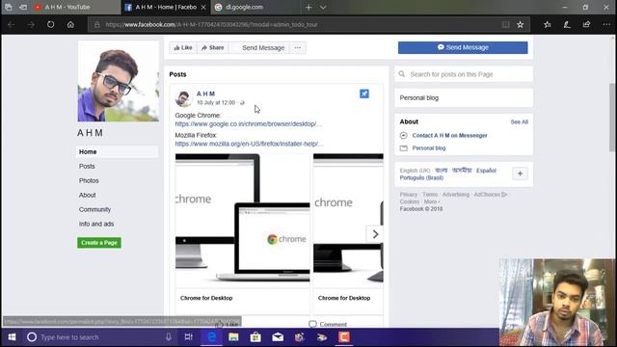Open the page more options ellipsis
The height and width of the screenshot is (347, 617).
pyautogui.click(x=298, y=47)
